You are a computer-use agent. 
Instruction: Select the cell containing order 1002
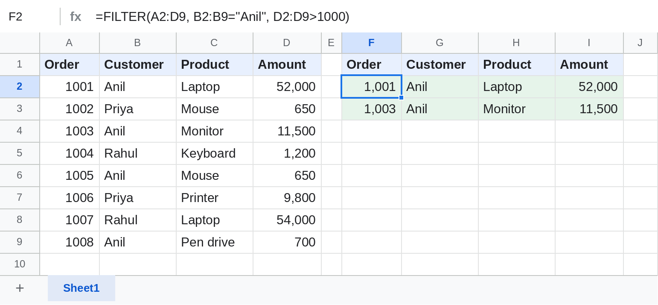point(70,109)
